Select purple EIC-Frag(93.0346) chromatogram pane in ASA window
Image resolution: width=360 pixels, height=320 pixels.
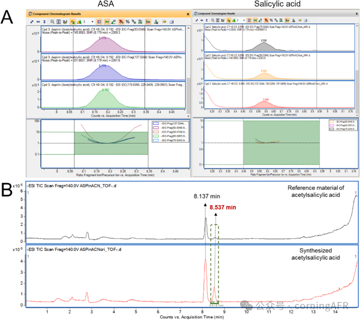(113, 40)
